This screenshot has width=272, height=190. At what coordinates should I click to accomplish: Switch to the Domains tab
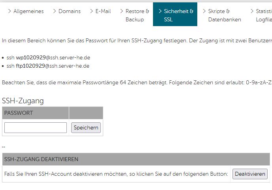[70, 11]
